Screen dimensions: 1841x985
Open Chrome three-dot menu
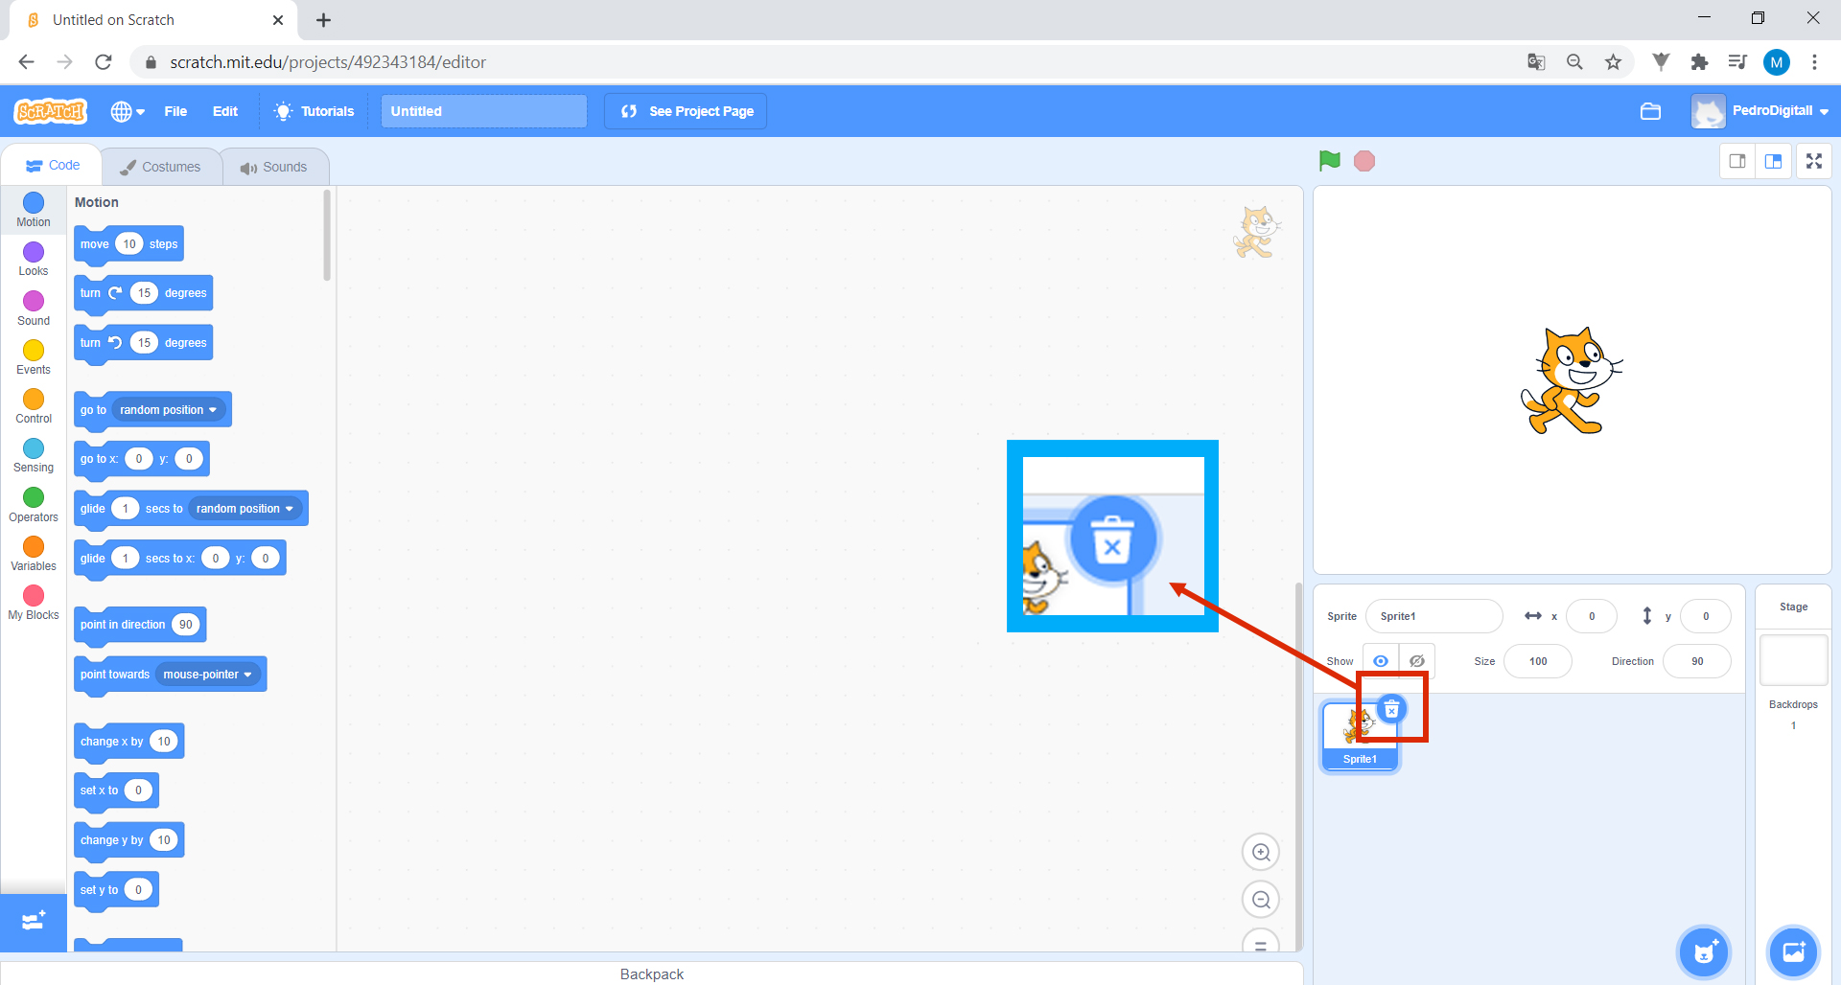point(1814,62)
